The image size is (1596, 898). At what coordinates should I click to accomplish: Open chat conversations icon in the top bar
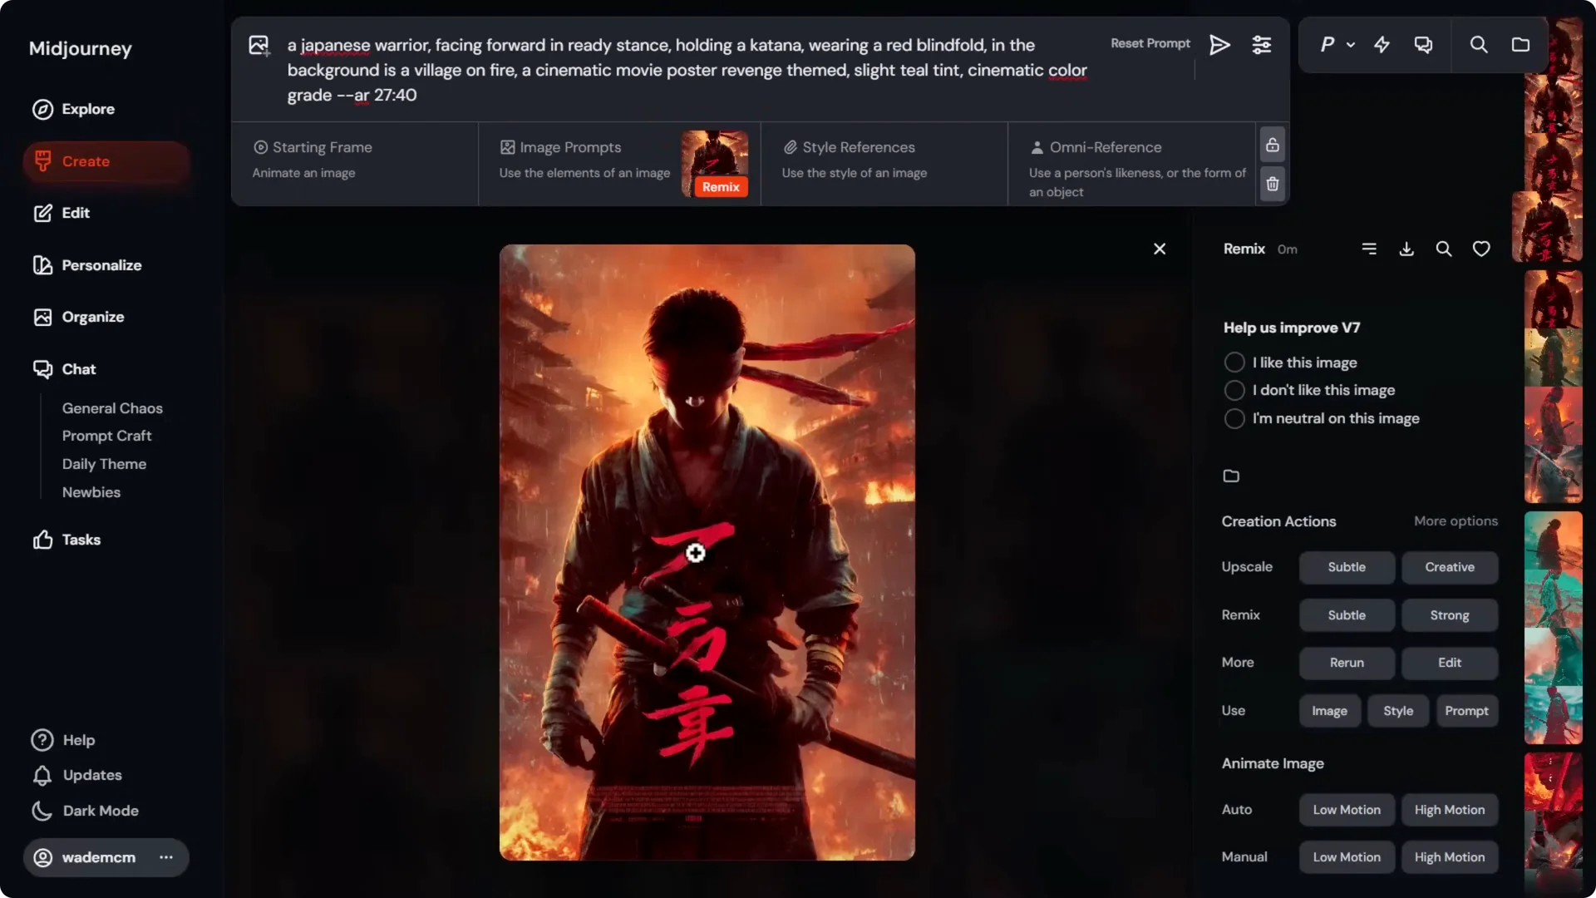pyautogui.click(x=1423, y=44)
